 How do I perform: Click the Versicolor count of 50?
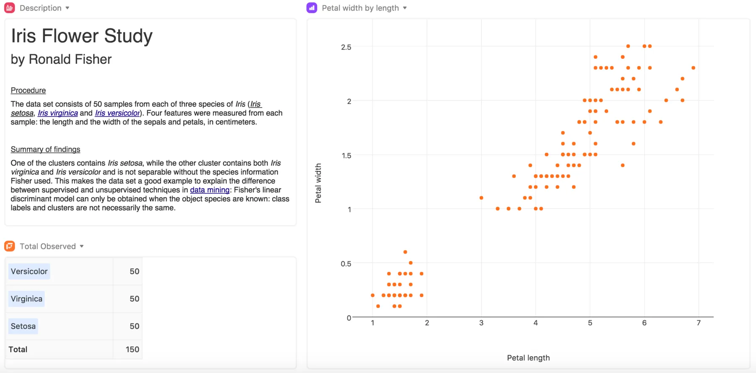[134, 271]
